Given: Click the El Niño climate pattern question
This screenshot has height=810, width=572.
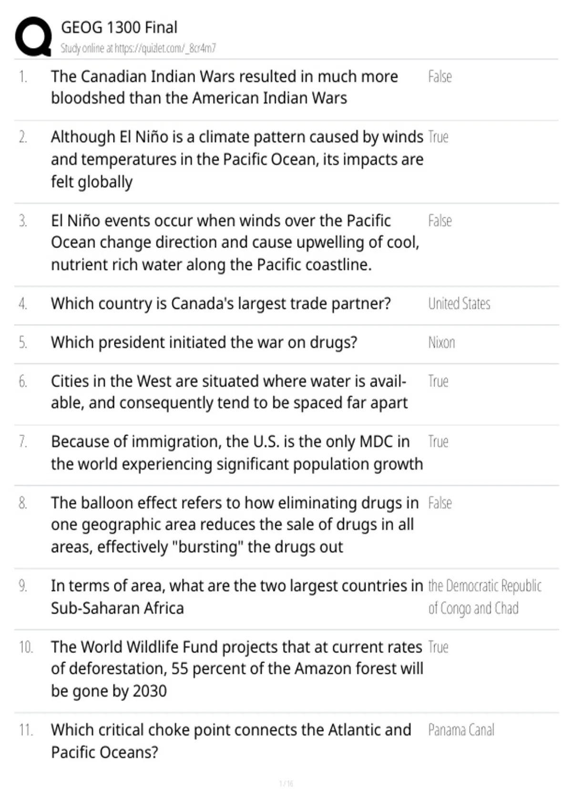Looking at the screenshot, I should tap(237, 159).
